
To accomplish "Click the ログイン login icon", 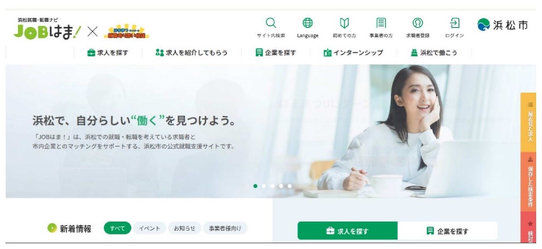I will (454, 23).
